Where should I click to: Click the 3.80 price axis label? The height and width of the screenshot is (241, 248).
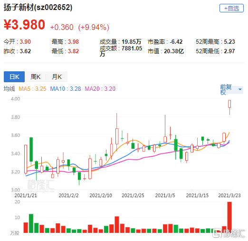coord(15,117)
